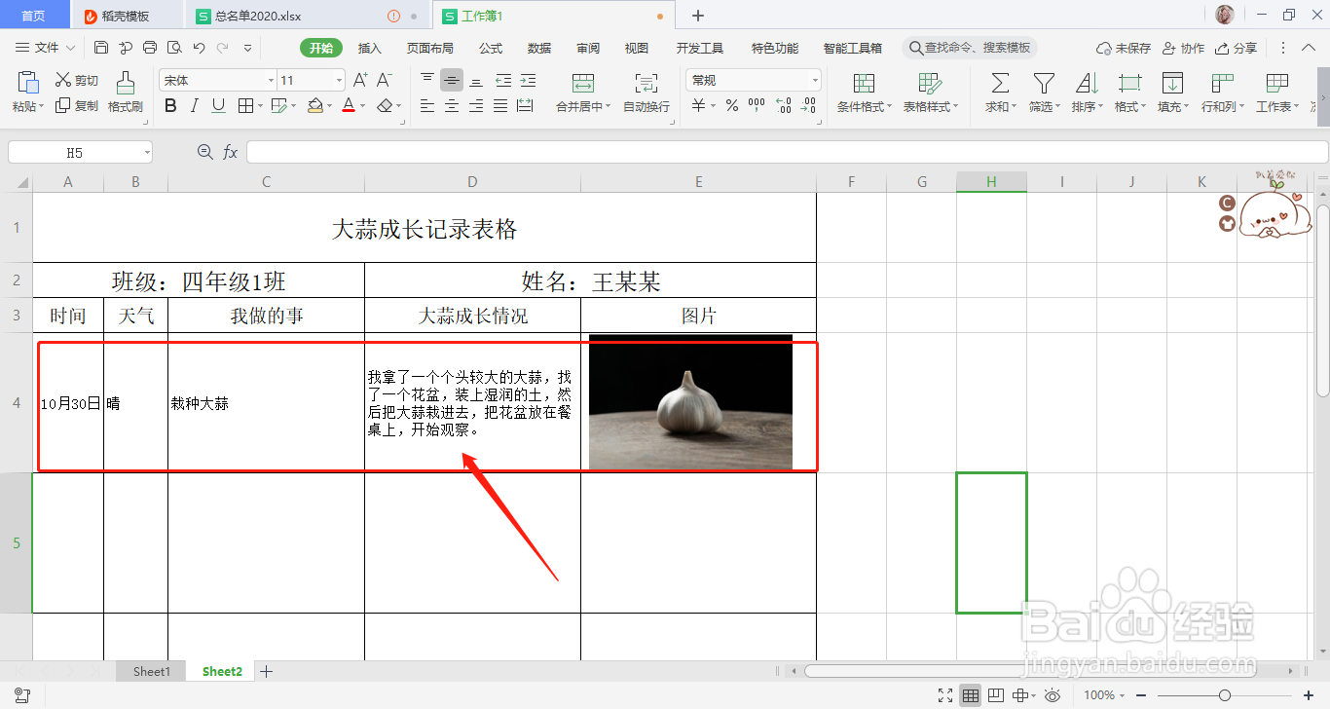Click the red font color A swatch

pyautogui.click(x=349, y=105)
